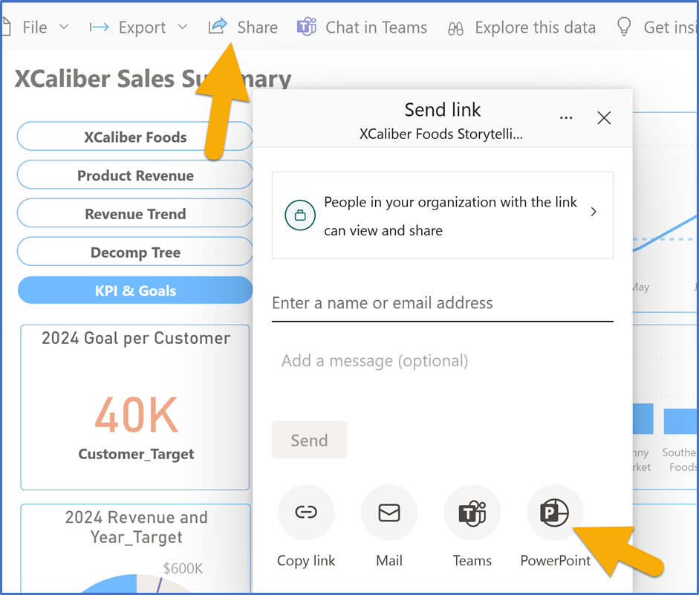Viewport: 699px width, 595px height.
Task: Open the File menu
Action: point(34,27)
